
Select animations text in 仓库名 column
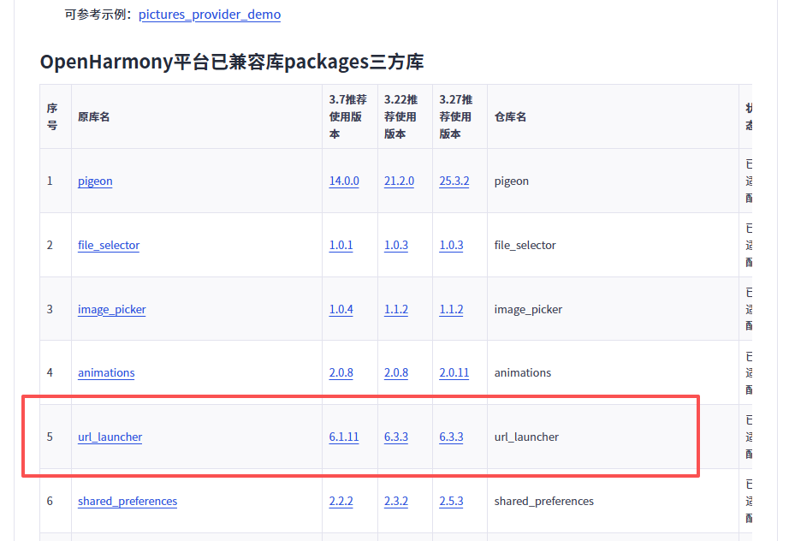523,373
